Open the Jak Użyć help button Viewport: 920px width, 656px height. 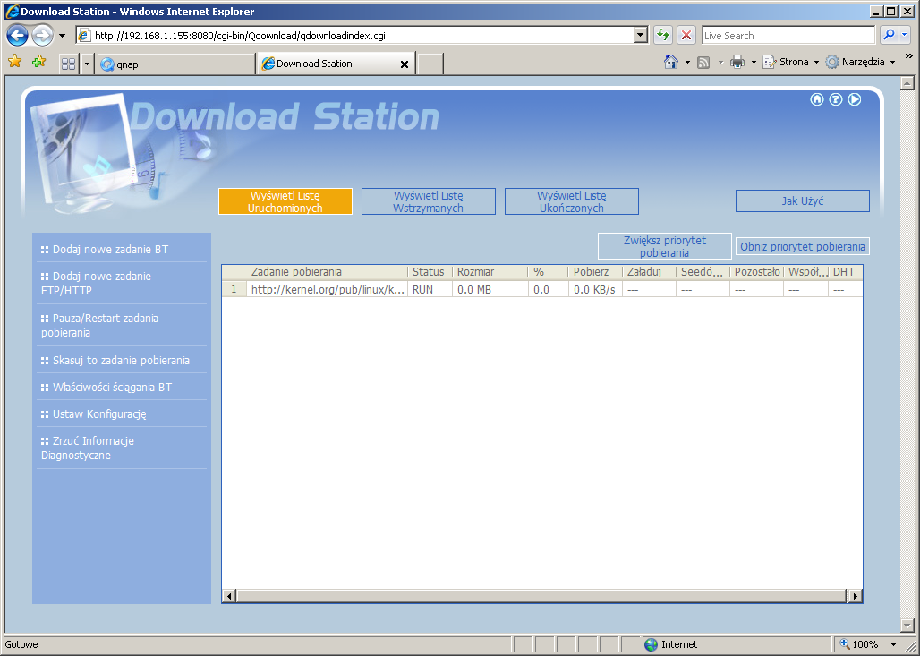pyautogui.click(x=802, y=200)
